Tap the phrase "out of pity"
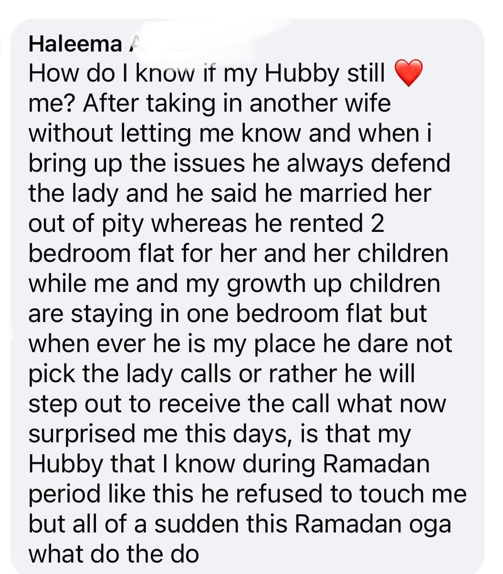This screenshot has width=503, height=574. click(x=85, y=224)
